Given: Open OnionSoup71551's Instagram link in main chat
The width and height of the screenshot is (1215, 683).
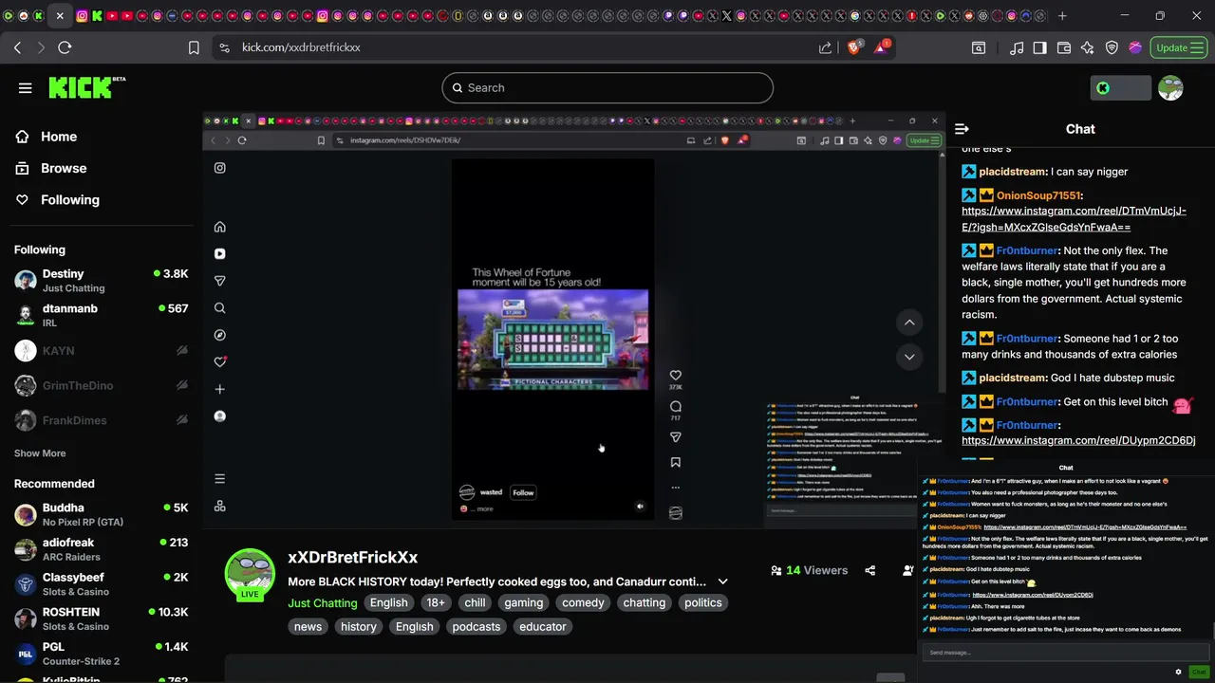Looking at the screenshot, I should (1074, 219).
